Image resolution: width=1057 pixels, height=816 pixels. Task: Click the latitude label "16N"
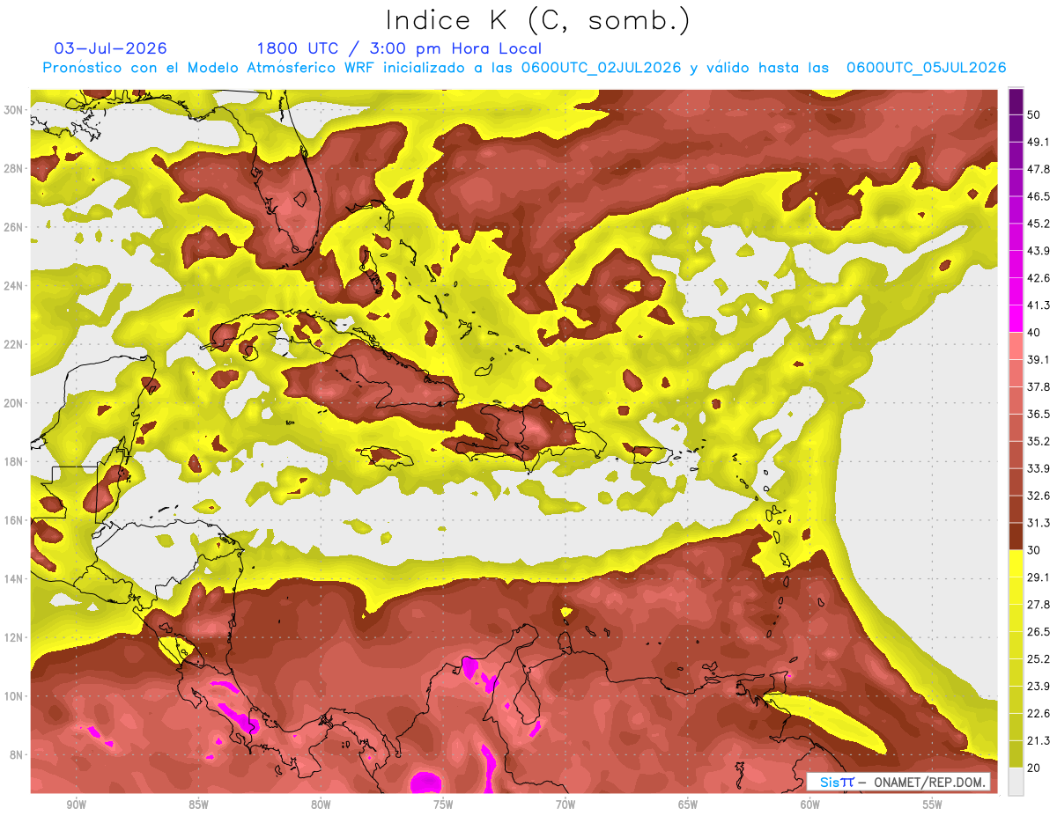click(x=13, y=520)
